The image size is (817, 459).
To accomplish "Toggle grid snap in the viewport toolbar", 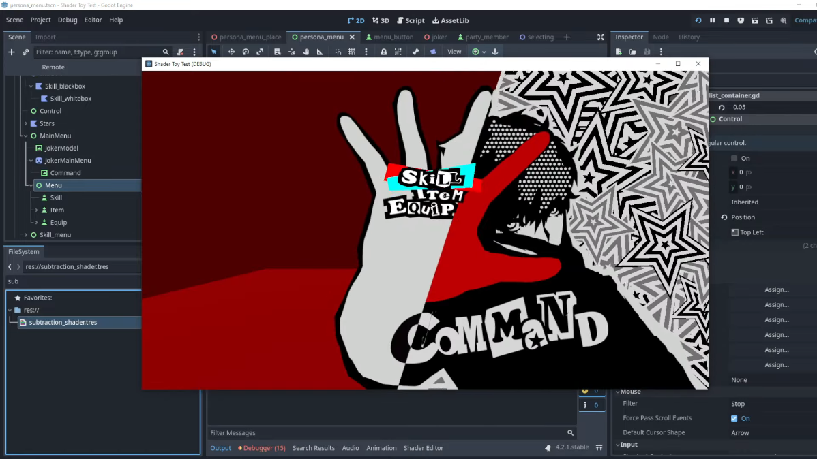I will [352, 52].
